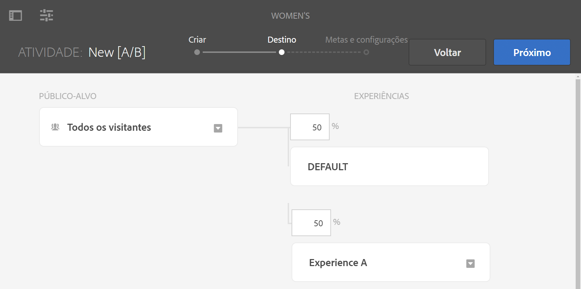Image resolution: width=581 pixels, height=289 pixels.
Task: Select the Destino step
Action: (282, 40)
